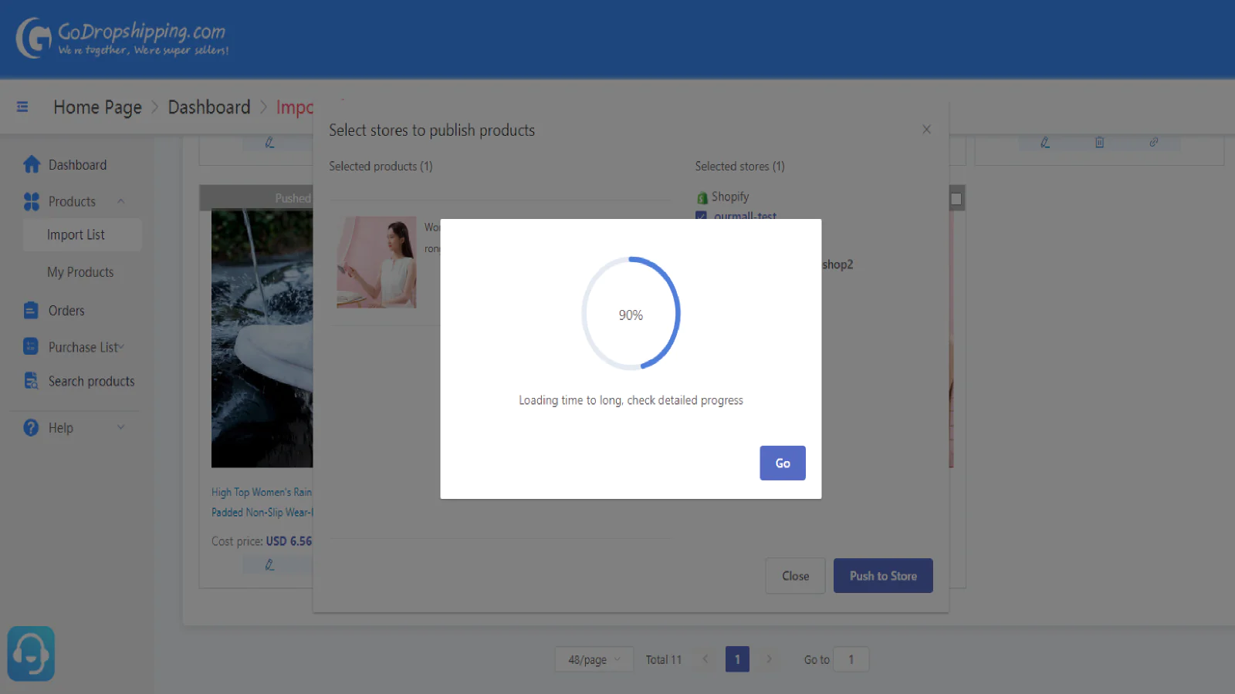
Task: Click the Go button in progress dialog
Action: tap(782, 463)
